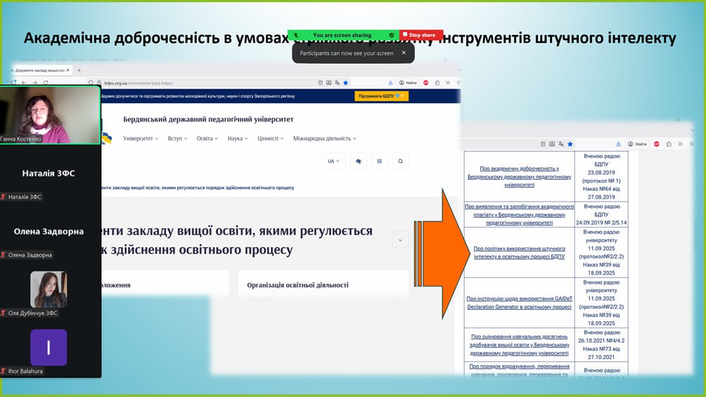The width and height of the screenshot is (706, 397).
Task: Click the translate page icon in right browser
Action: tap(560, 144)
